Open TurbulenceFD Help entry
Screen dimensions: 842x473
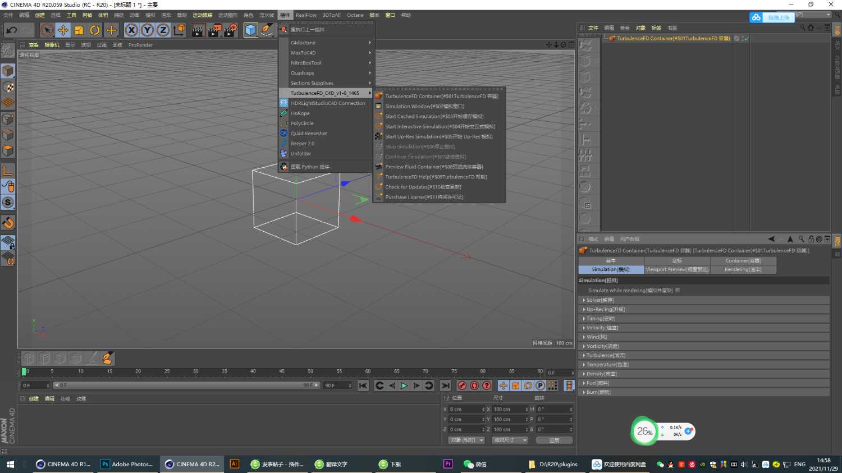436,177
